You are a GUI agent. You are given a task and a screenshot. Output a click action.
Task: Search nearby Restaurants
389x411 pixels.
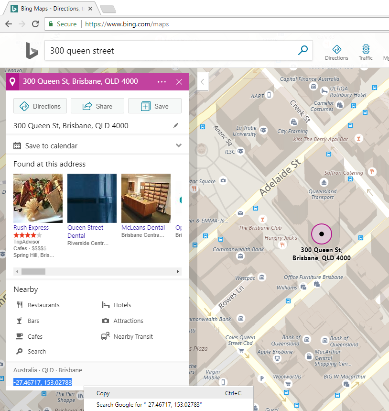pyautogui.click(x=38, y=305)
